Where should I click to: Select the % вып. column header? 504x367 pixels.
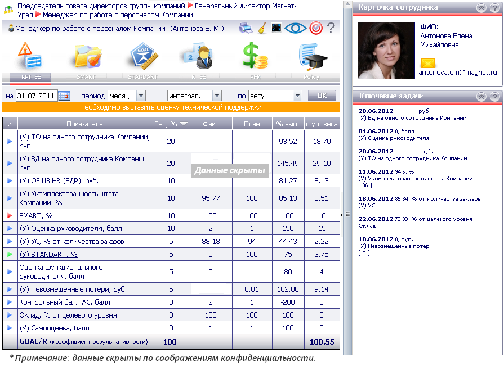(288, 124)
